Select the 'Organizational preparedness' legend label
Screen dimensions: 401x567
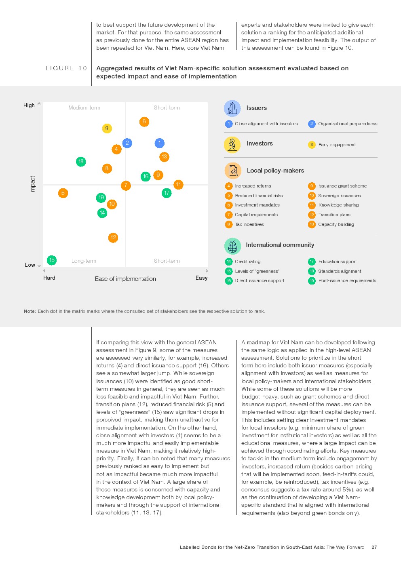click(x=348, y=124)
